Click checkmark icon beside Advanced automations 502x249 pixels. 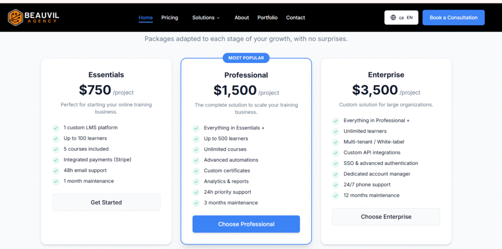(x=196, y=160)
